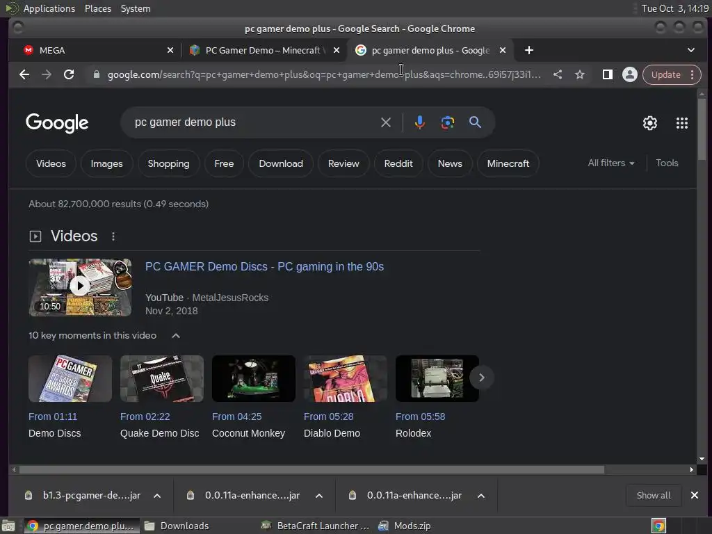Click the Update button in Chrome
Screen dimensions: 712x534
point(665,74)
